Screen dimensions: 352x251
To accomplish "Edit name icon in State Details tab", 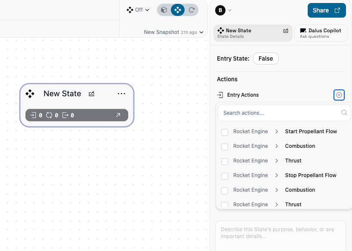I will 286,31.
